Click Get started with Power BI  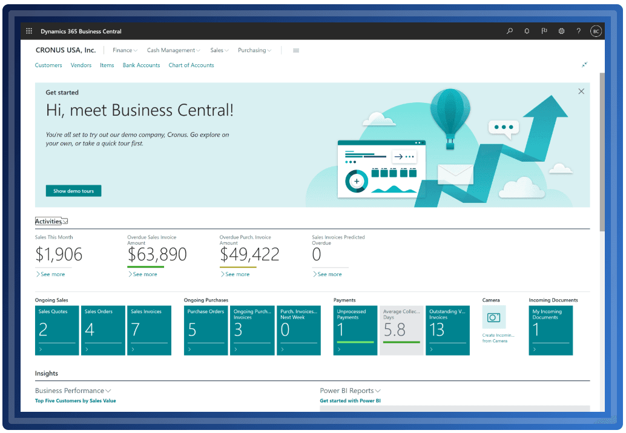click(x=350, y=401)
